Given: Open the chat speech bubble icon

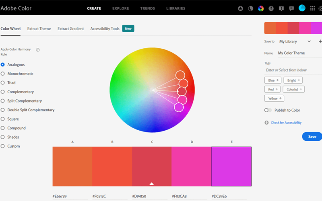Looking at the screenshot, I should 291,8.
